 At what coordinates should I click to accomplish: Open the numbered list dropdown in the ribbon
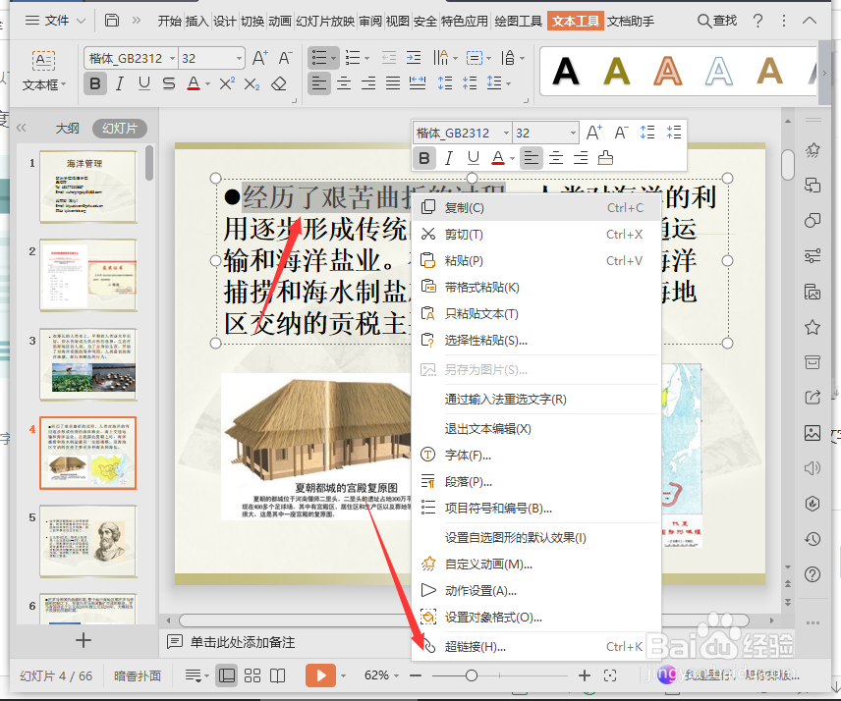click(366, 58)
